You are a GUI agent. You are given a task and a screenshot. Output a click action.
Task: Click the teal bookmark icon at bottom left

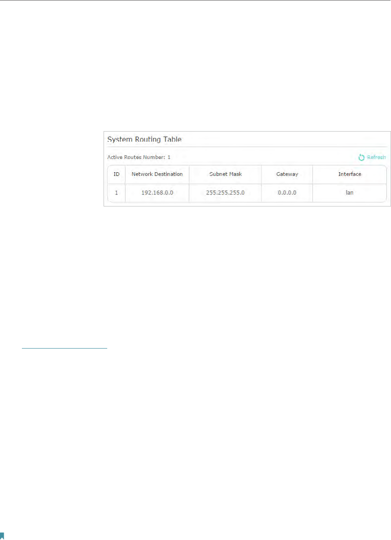[x=2, y=536]
